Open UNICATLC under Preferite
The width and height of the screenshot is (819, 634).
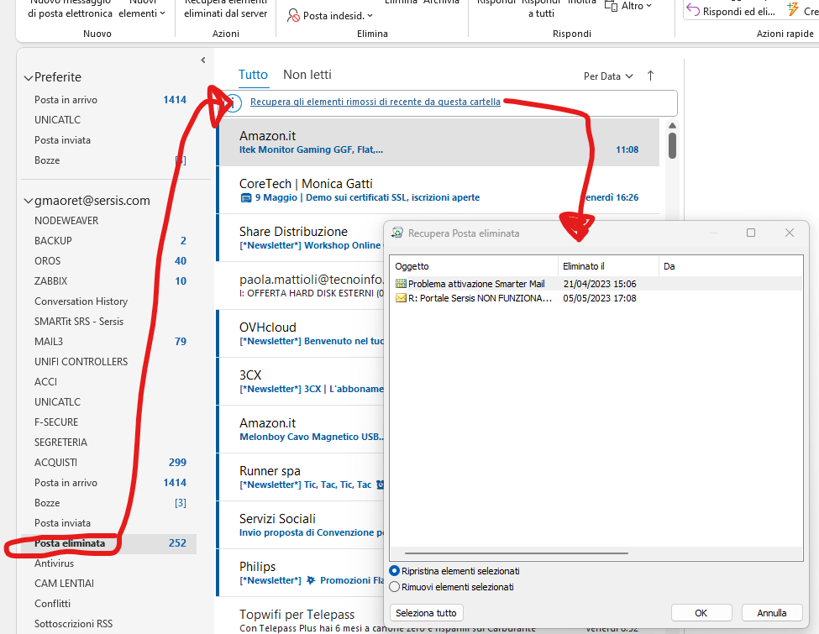pyautogui.click(x=109, y=119)
